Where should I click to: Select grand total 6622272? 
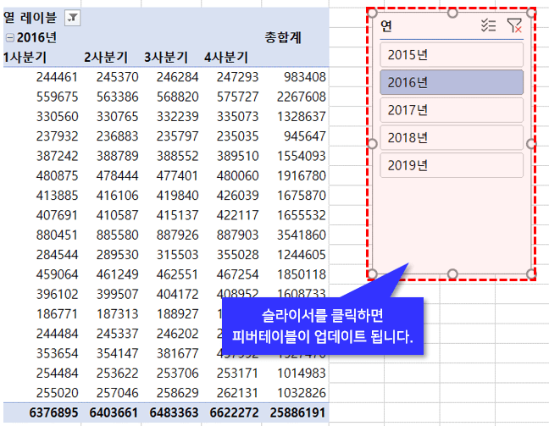[x=234, y=412]
